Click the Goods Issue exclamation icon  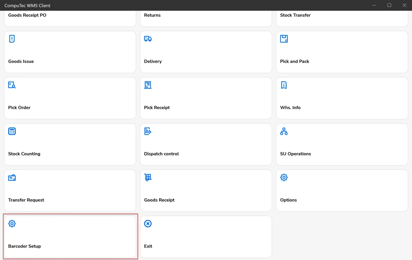(12, 39)
